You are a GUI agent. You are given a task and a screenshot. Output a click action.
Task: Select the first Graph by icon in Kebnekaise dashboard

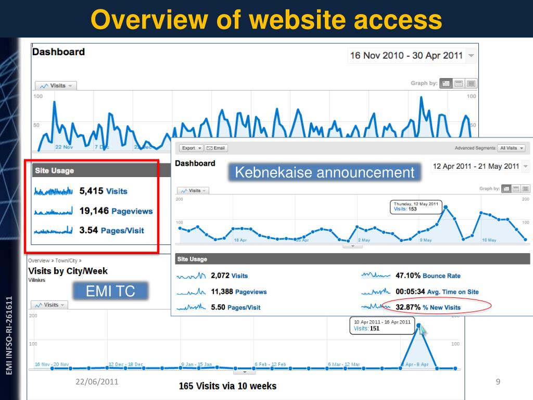pos(506,189)
